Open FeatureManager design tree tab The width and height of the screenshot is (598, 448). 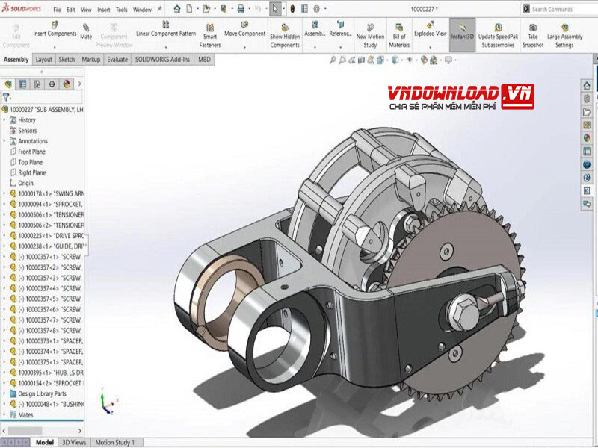[8, 84]
